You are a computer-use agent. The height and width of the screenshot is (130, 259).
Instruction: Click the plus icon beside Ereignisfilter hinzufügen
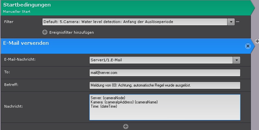coord(45,32)
